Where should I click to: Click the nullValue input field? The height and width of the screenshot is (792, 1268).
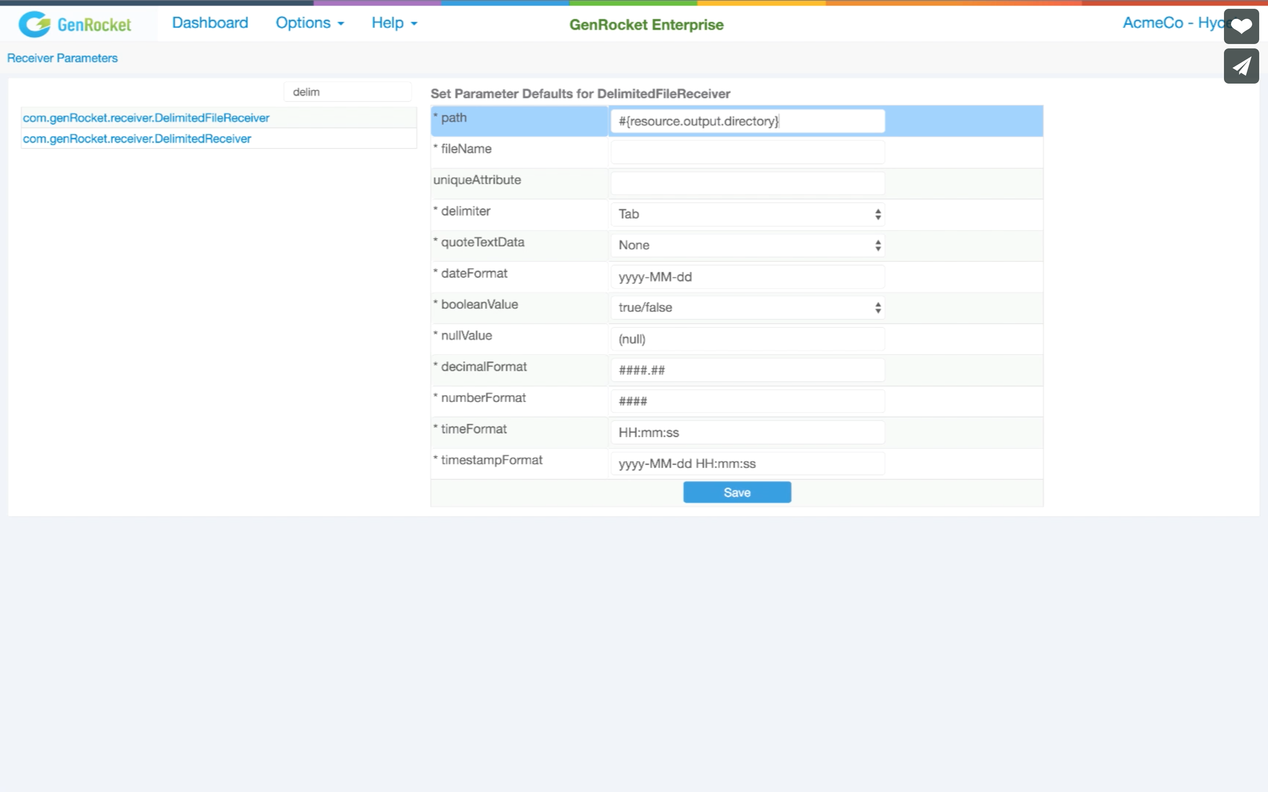pos(747,339)
